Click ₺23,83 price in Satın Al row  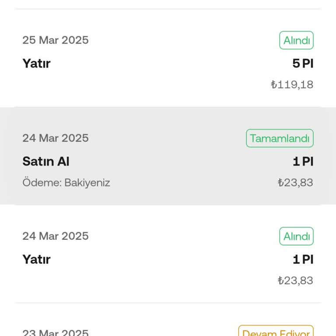pyautogui.click(x=295, y=182)
